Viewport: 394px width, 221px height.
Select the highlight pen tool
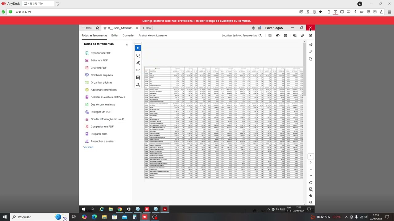coord(138,63)
